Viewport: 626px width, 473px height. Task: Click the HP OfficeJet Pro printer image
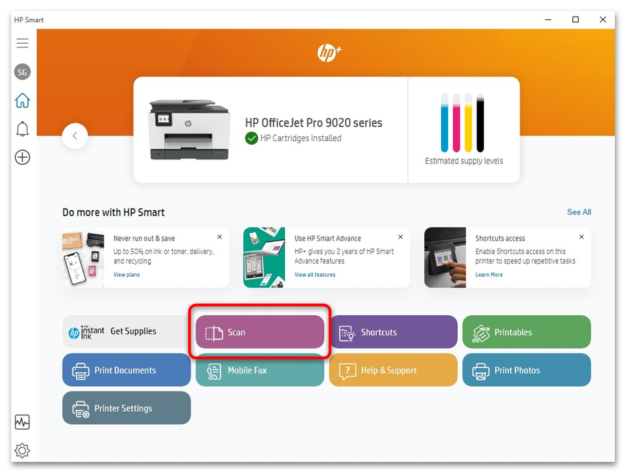[x=188, y=129]
